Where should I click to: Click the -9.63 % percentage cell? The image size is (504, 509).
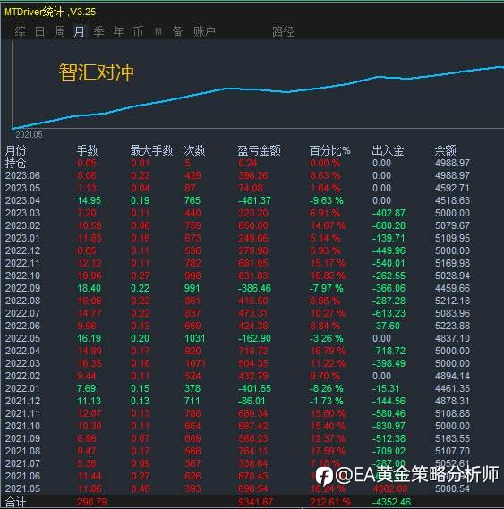pos(326,200)
